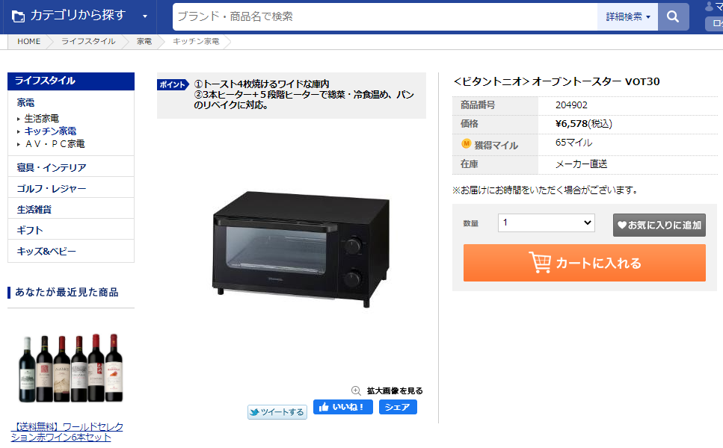Image resolution: width=723 pixels, height=448 pixels.
Task: Select the 生活家電 subcategory link
Action: (x=42, y=119)
